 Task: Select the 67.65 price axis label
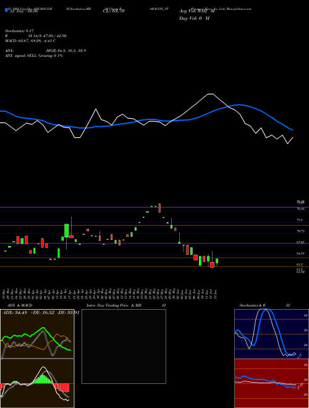(x=300, y=242)
